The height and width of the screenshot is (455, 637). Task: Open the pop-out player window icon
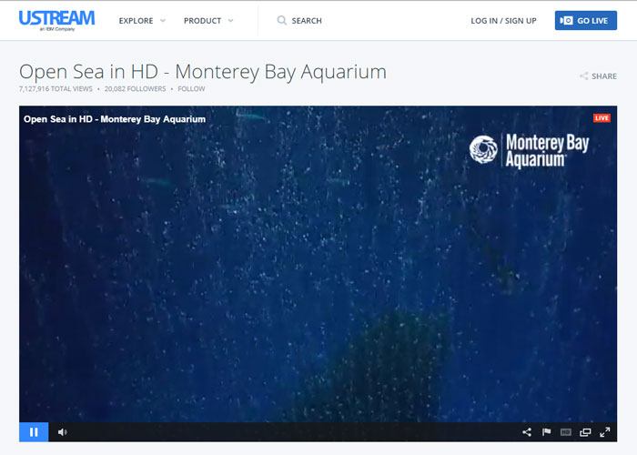[x=585, y=432]
